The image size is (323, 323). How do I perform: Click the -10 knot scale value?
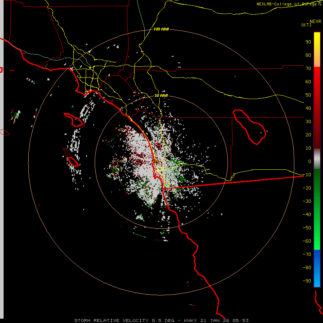(x=307, y=175)
